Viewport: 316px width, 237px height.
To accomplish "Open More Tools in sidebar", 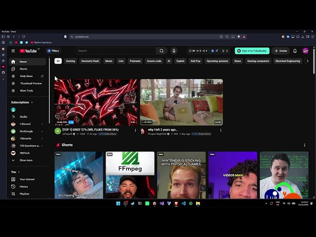I will (x=28, y=91).
